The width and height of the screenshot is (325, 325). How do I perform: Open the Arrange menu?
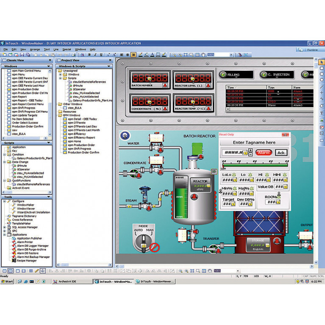click(35, 49)
